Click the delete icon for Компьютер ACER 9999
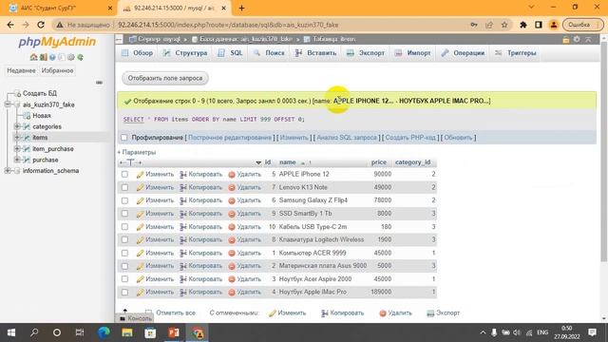Image resolution: width=608 pixels, height=342 pixels. point(232,254)
